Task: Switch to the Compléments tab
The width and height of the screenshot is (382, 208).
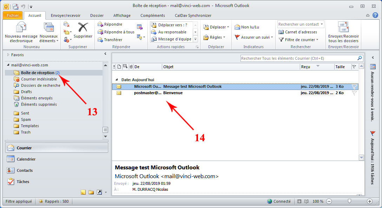Action: [152, 15]
